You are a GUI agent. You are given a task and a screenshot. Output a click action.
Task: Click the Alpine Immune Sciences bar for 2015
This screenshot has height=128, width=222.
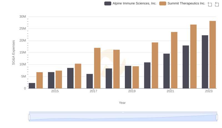[x=51, y=80]
